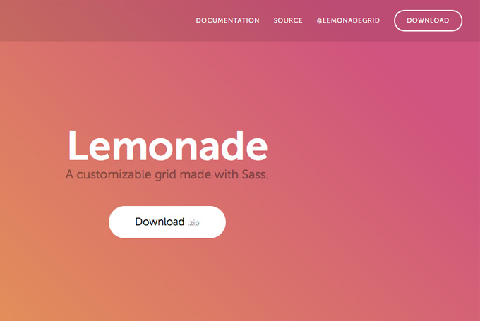Click the rounded border of the top-right DOWNLOAD button
480x321 pixels.
point(428,11)
